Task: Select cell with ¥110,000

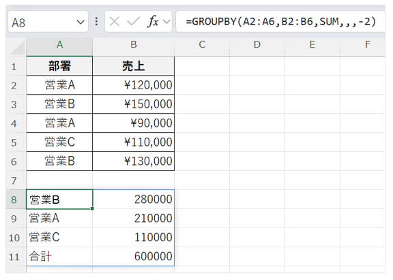Action: 133,142
